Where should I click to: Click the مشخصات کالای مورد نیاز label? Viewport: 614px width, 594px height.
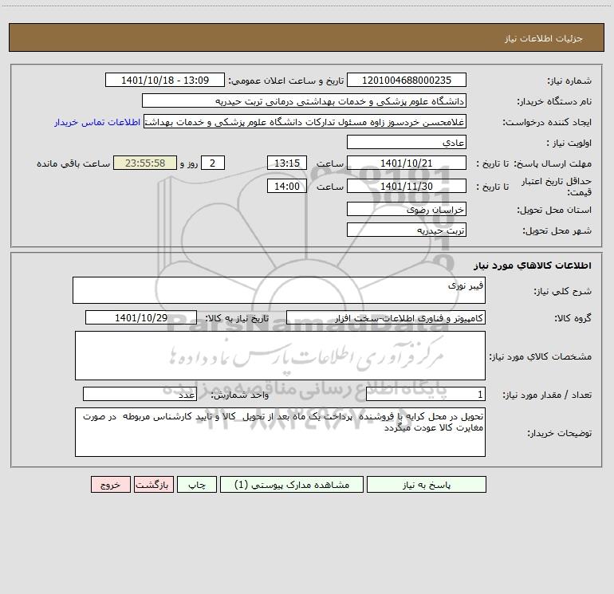click(x=541, y=356)
